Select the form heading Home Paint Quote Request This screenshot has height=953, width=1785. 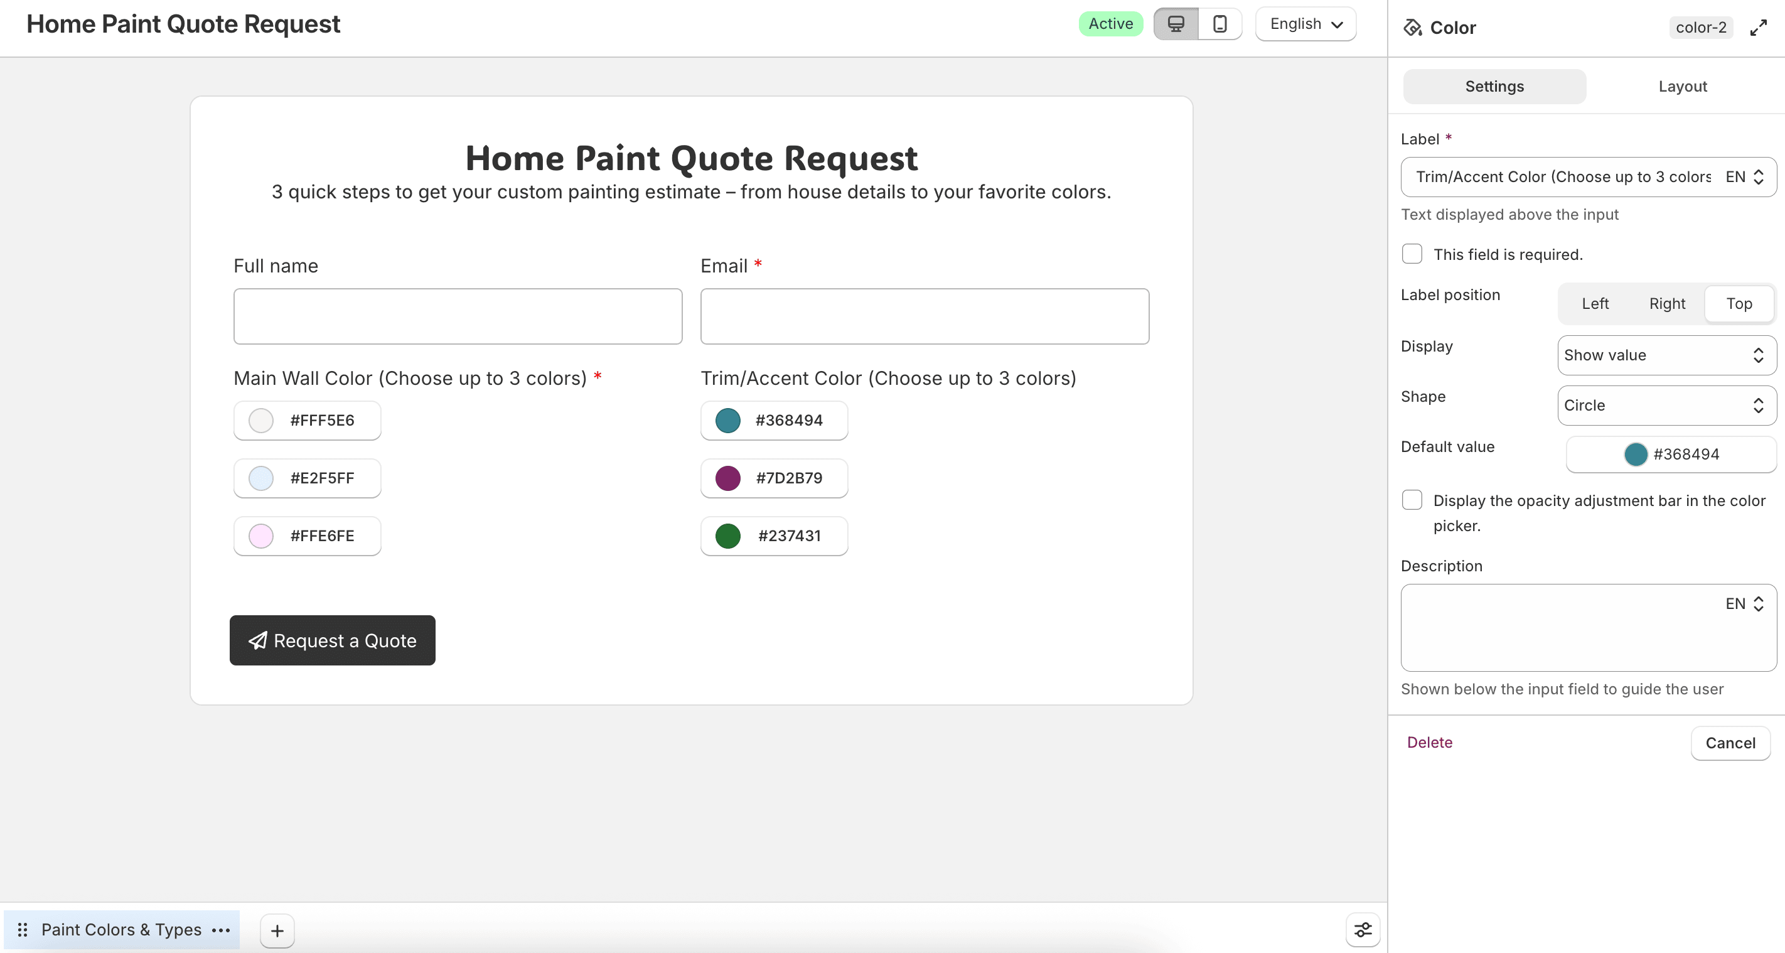pyautogui.click(x=691, y=158)
